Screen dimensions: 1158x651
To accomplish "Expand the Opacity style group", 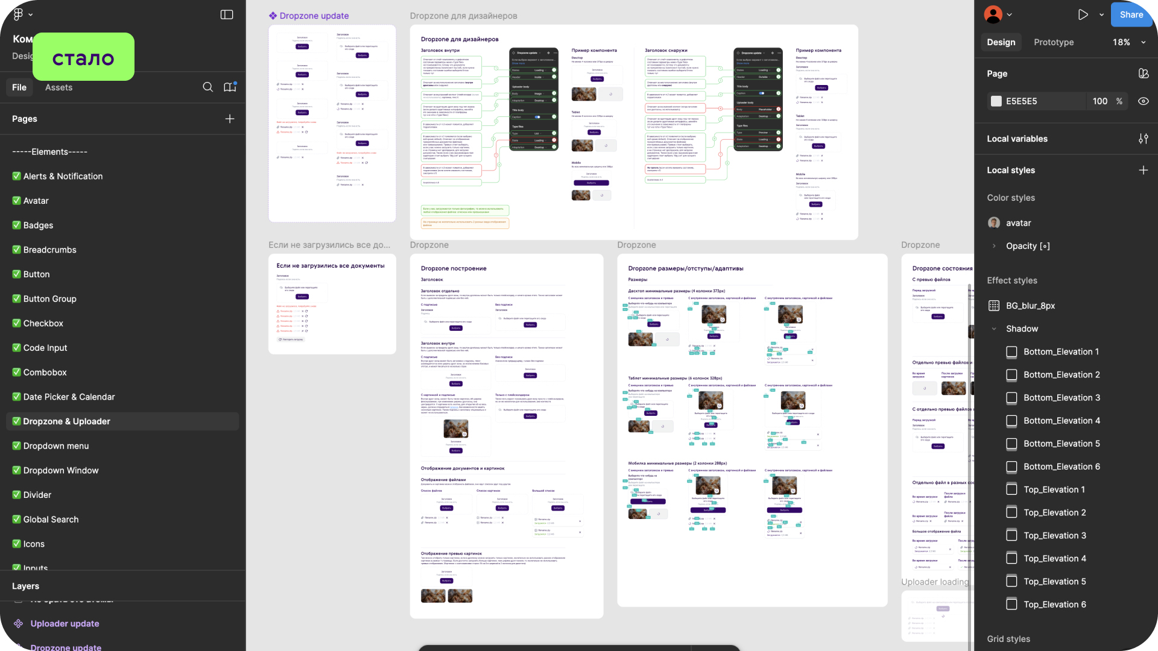I will (994, 245).
